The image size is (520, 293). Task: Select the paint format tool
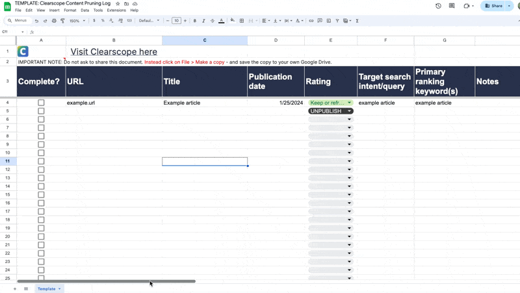click(x=62, y=21)
